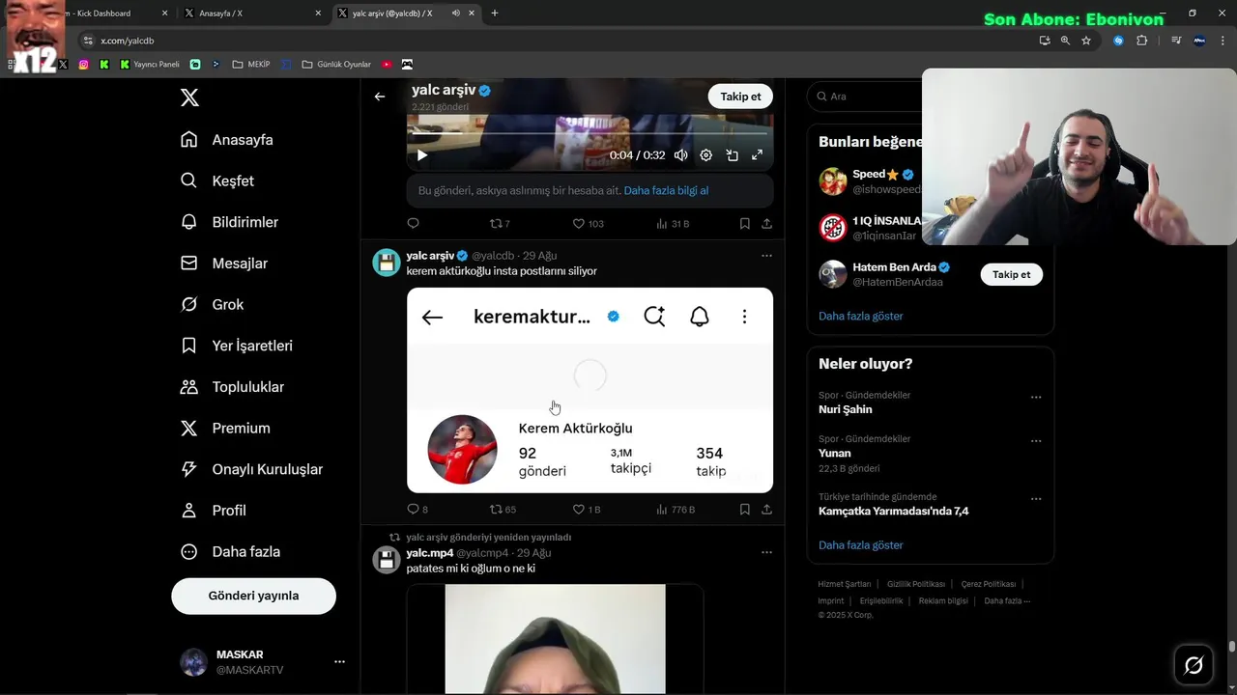Mute the yalc arşiv tab audio
1237x695 pixels.
455,14
